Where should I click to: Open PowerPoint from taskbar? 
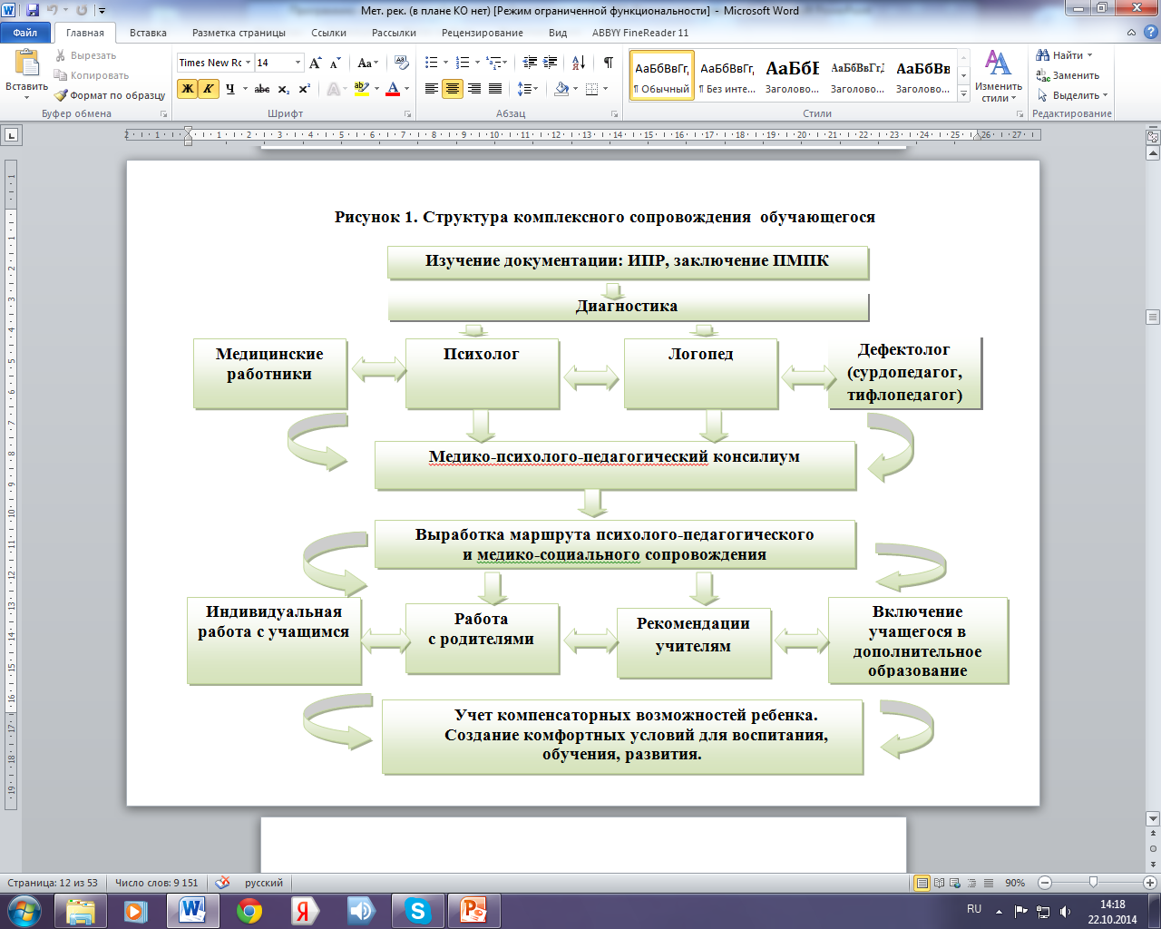coord(473,911)
